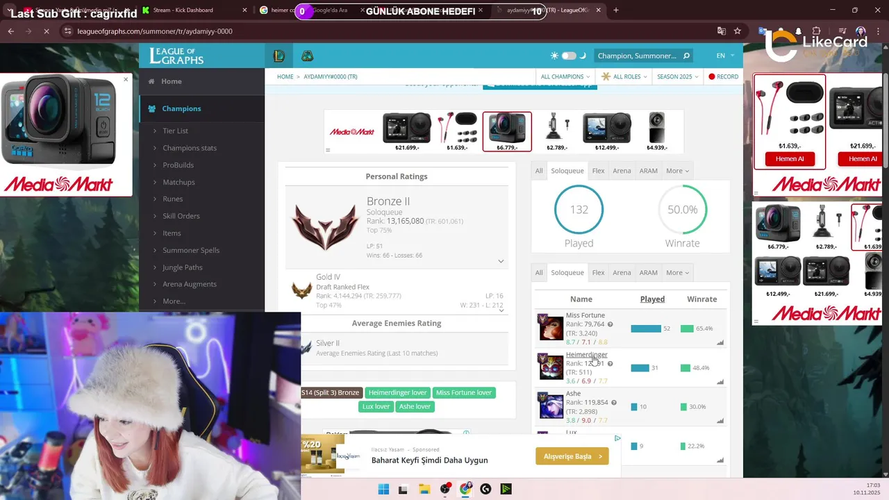Image resolution: width=889 pixels, height=500 pixels.
Task: Open the League of Graphs logo
Action: tap(176, 56)
